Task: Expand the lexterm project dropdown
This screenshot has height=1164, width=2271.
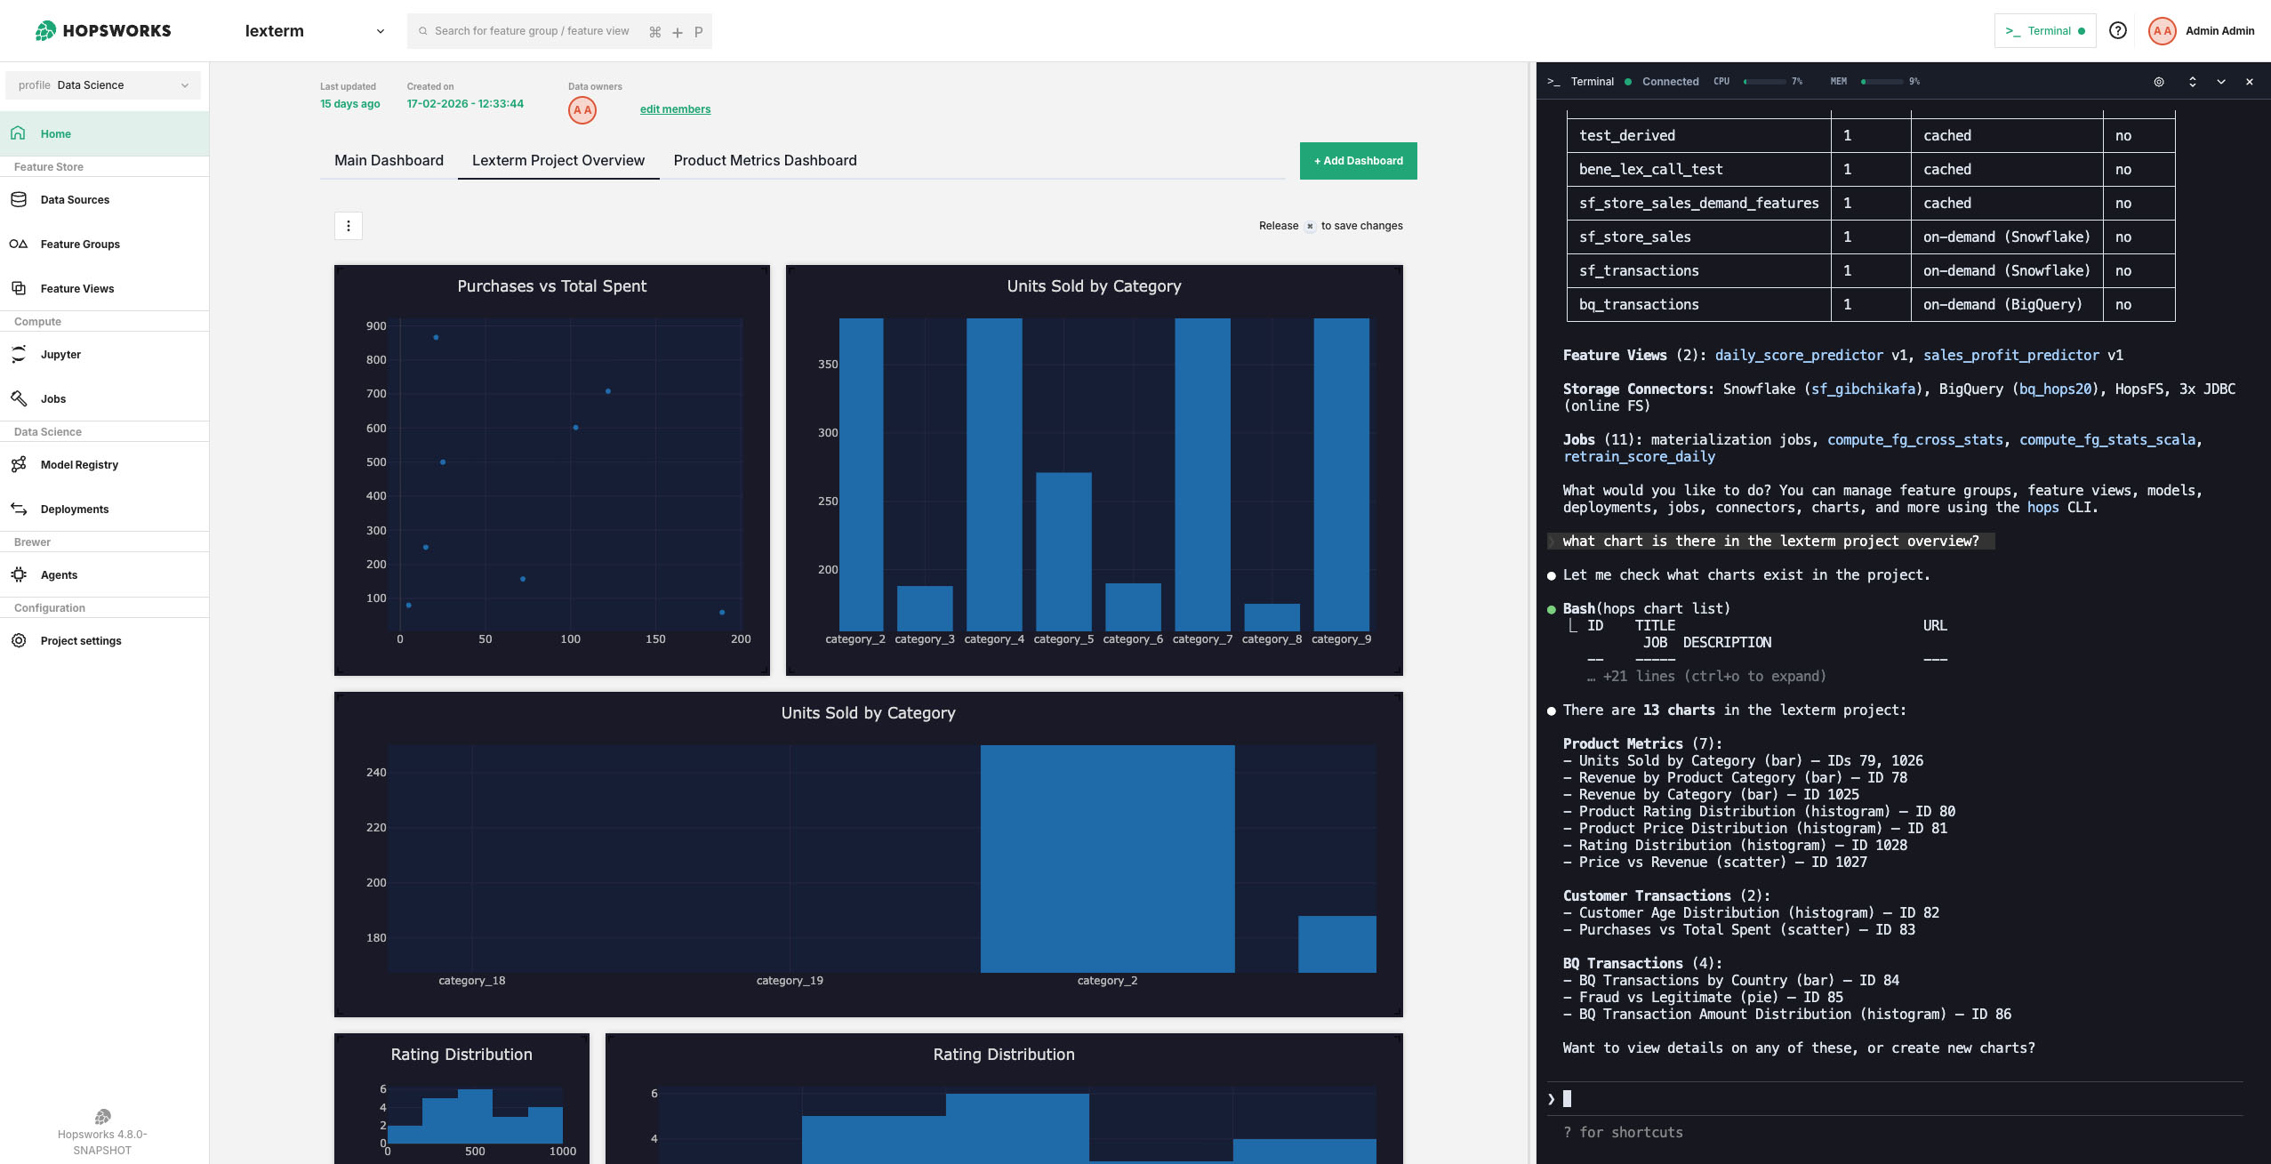Action: point(381,31)
